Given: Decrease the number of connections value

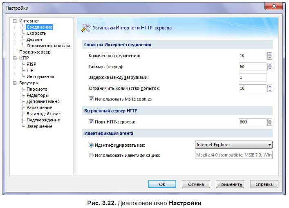Looking at the screenshot, I should click(270, 58).
